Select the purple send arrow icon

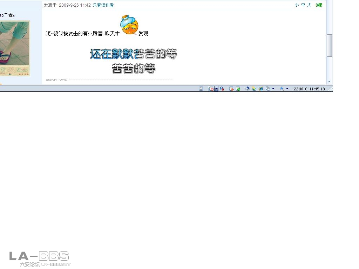[248, 89]
